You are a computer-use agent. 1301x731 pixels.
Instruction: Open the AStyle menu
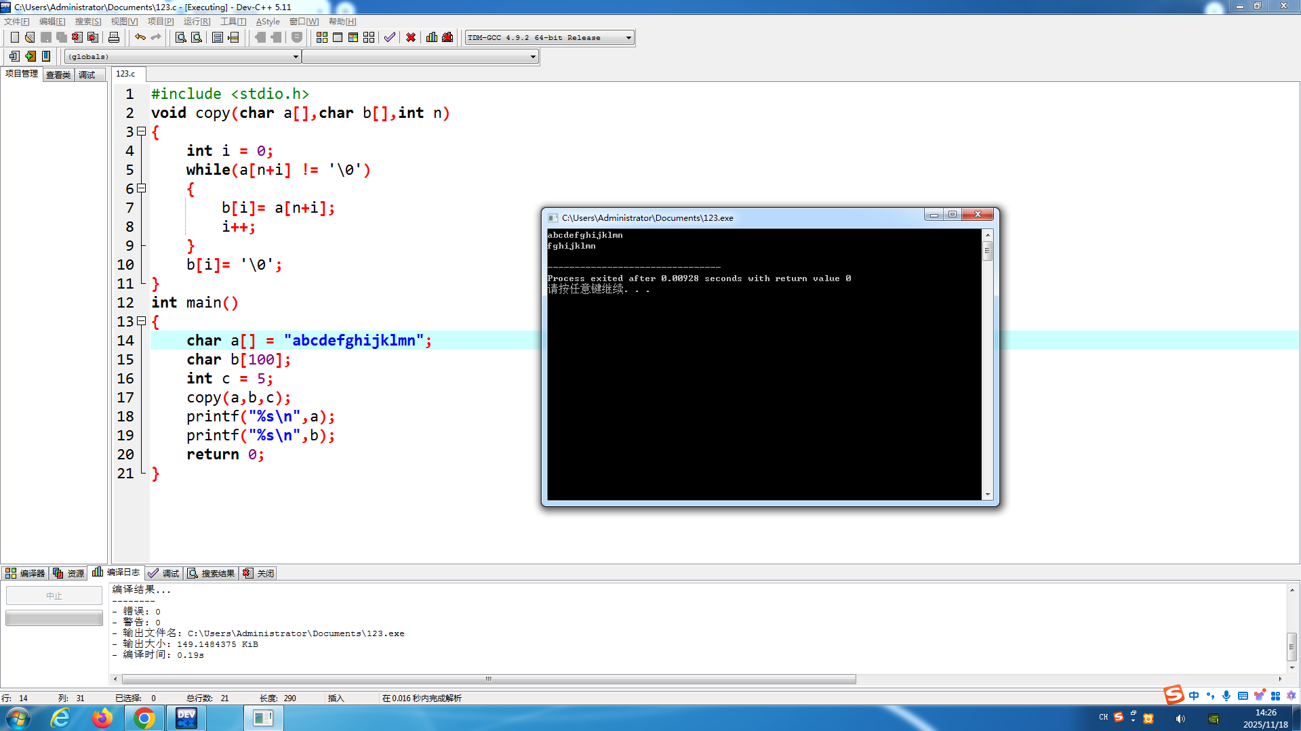point(268,22)
